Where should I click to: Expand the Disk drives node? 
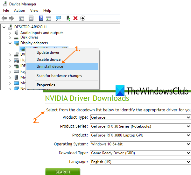pyautogui.click(x=10, y=38)
